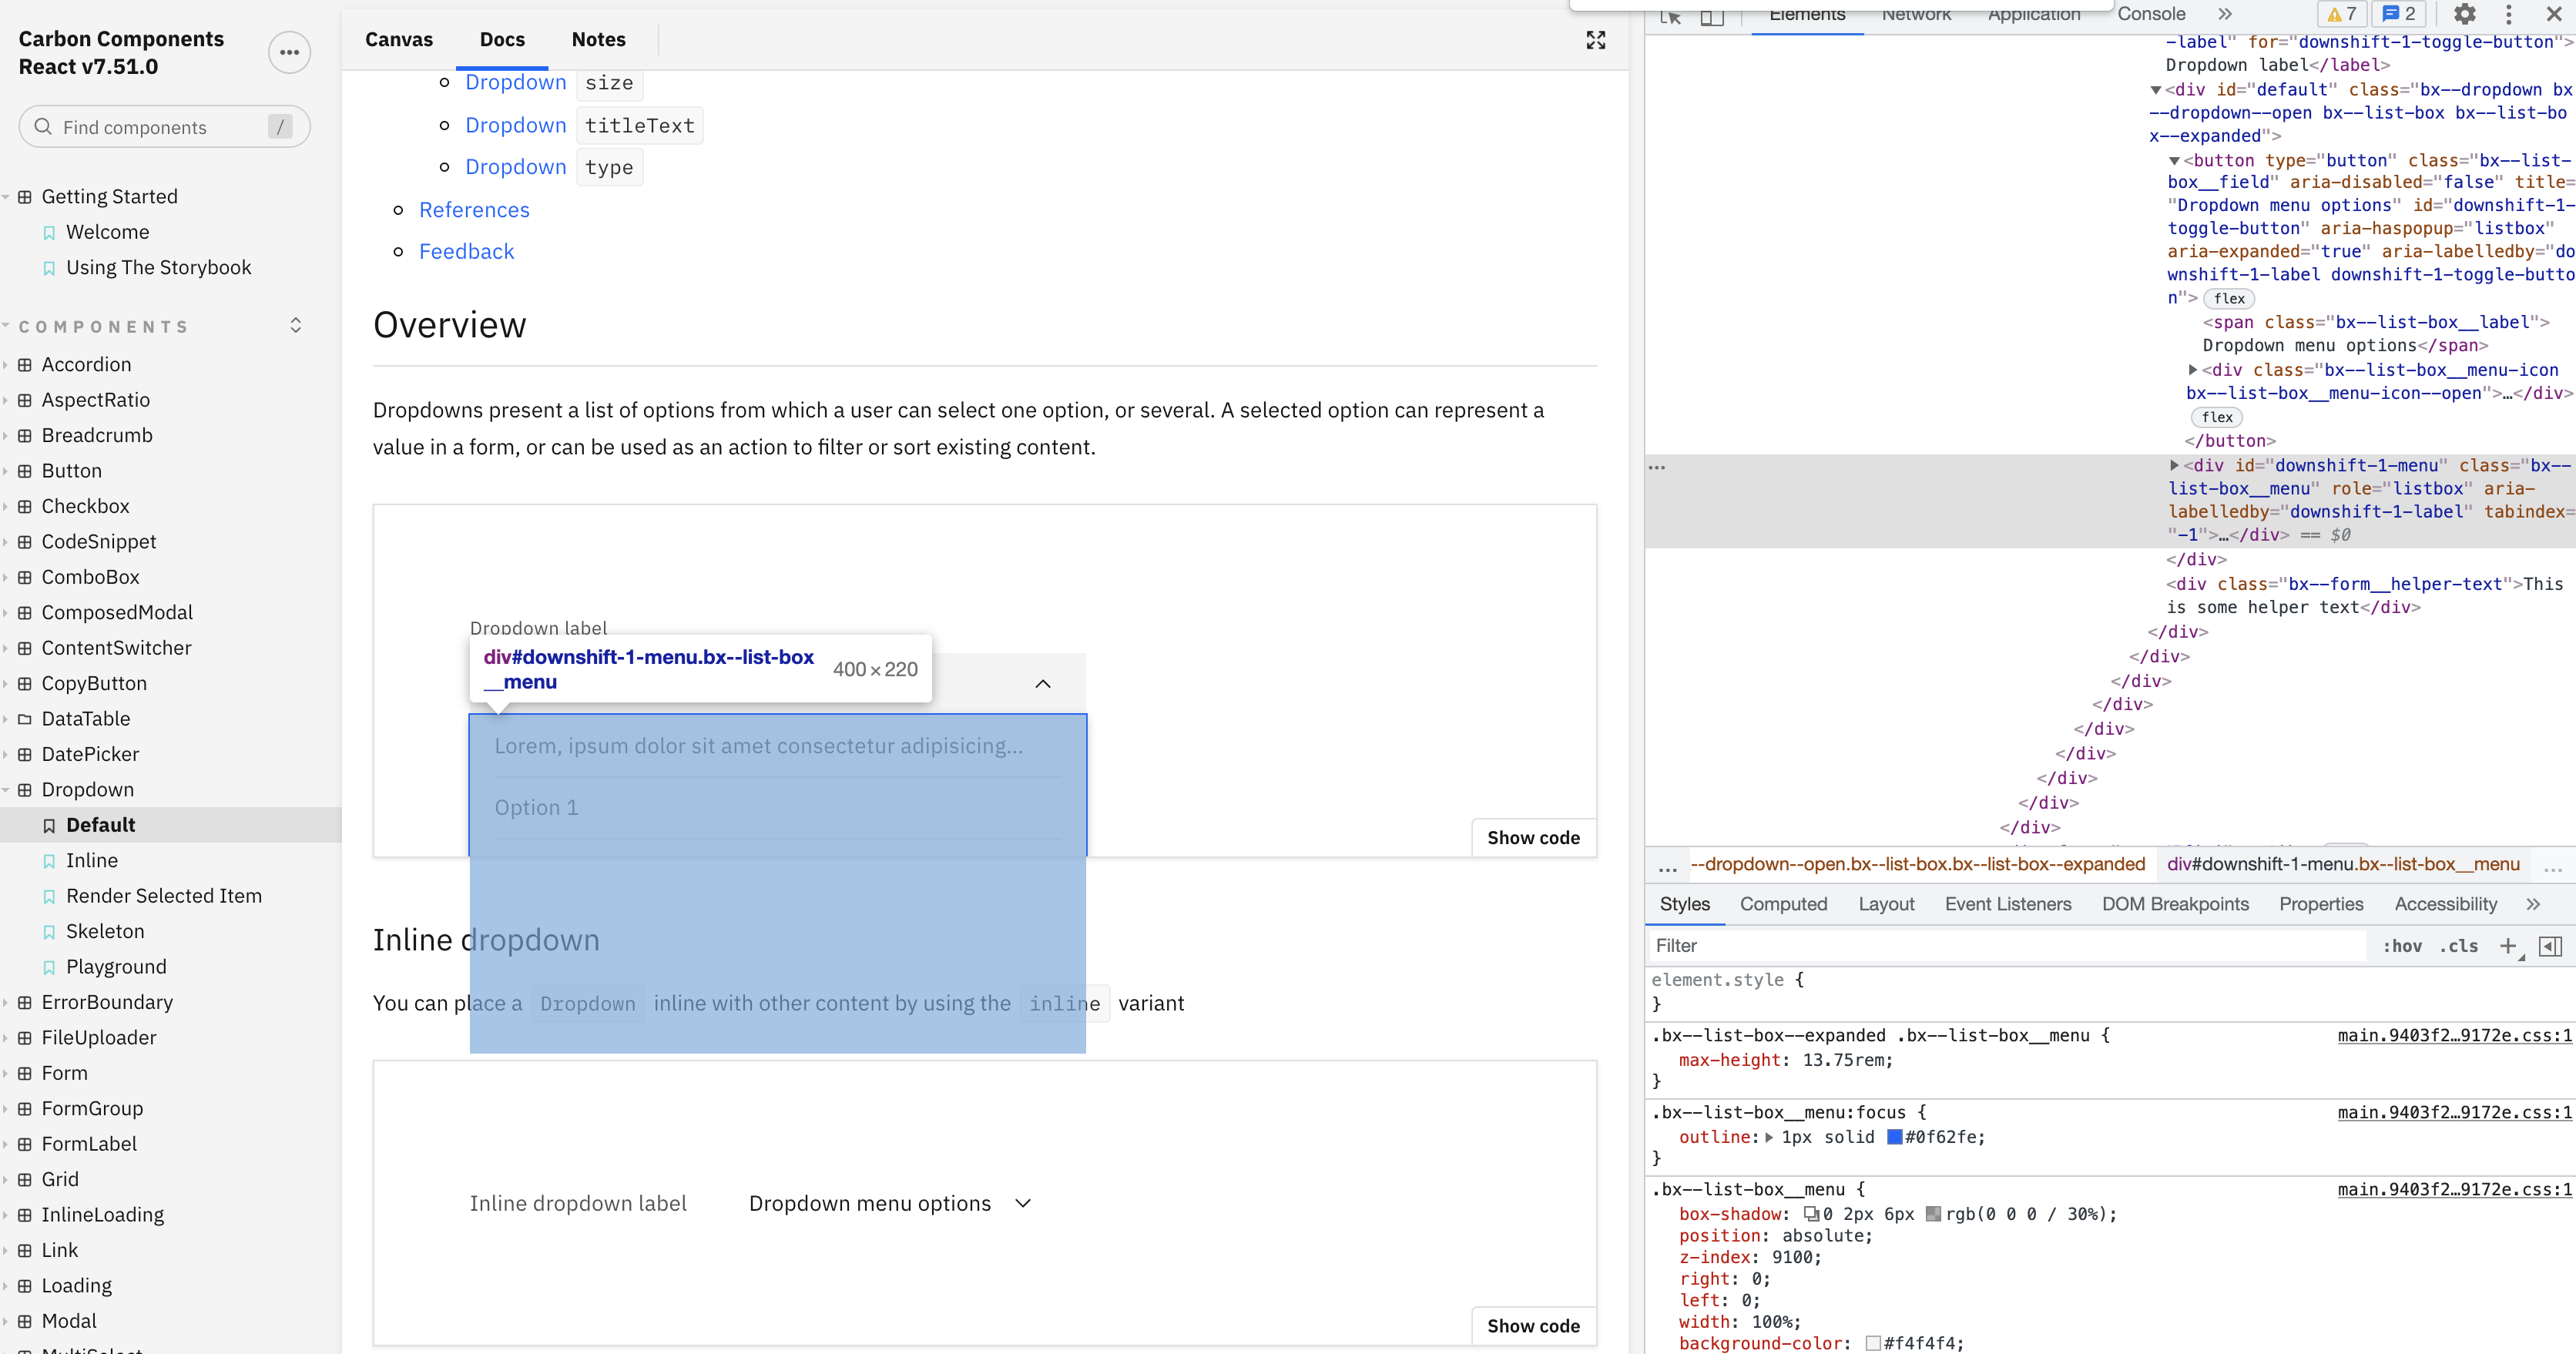
Task: Open the Computed tab in DevTools
Action: point(1783,904)
